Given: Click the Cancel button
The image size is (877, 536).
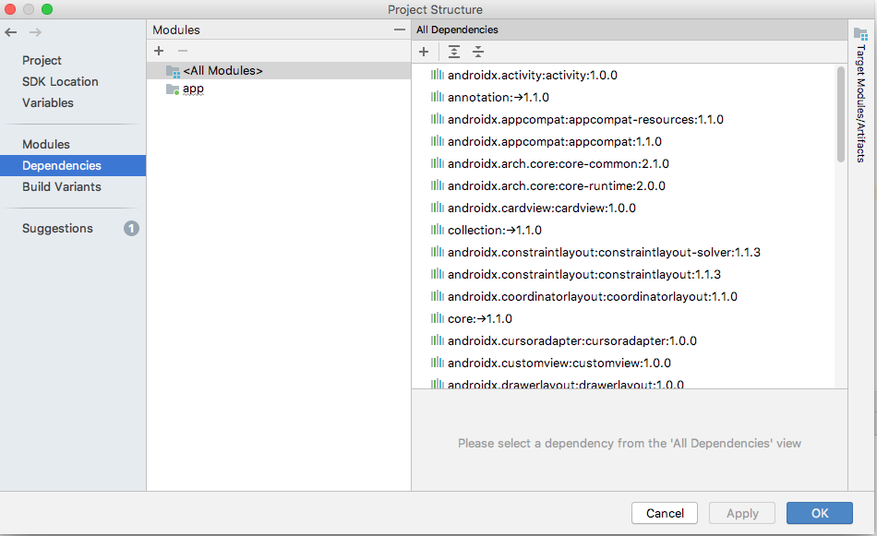Looking at the screenshot, I should click(665, 513).
